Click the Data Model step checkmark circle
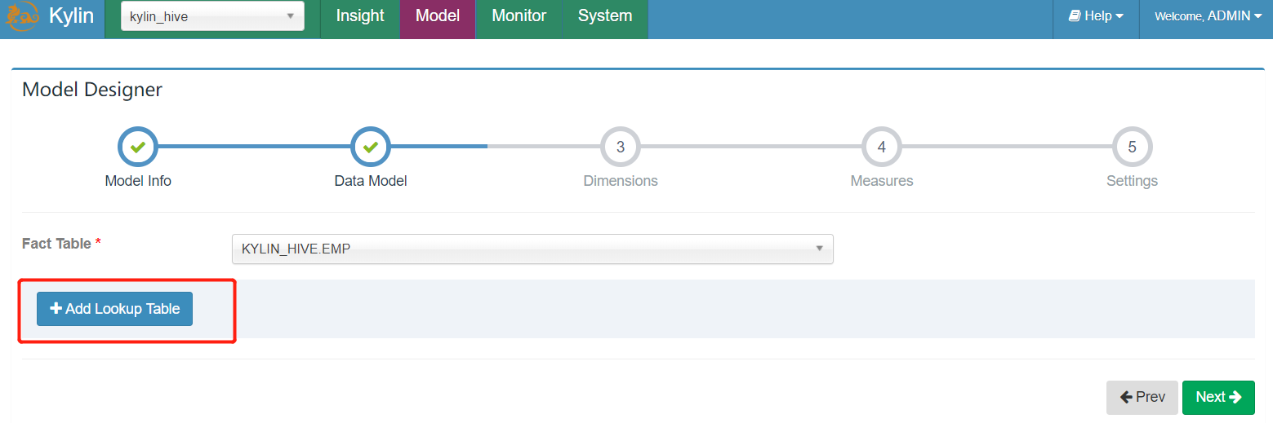The height and width of the screenshot is (423, 1273). pyautogui.click(x=371, y=148)
